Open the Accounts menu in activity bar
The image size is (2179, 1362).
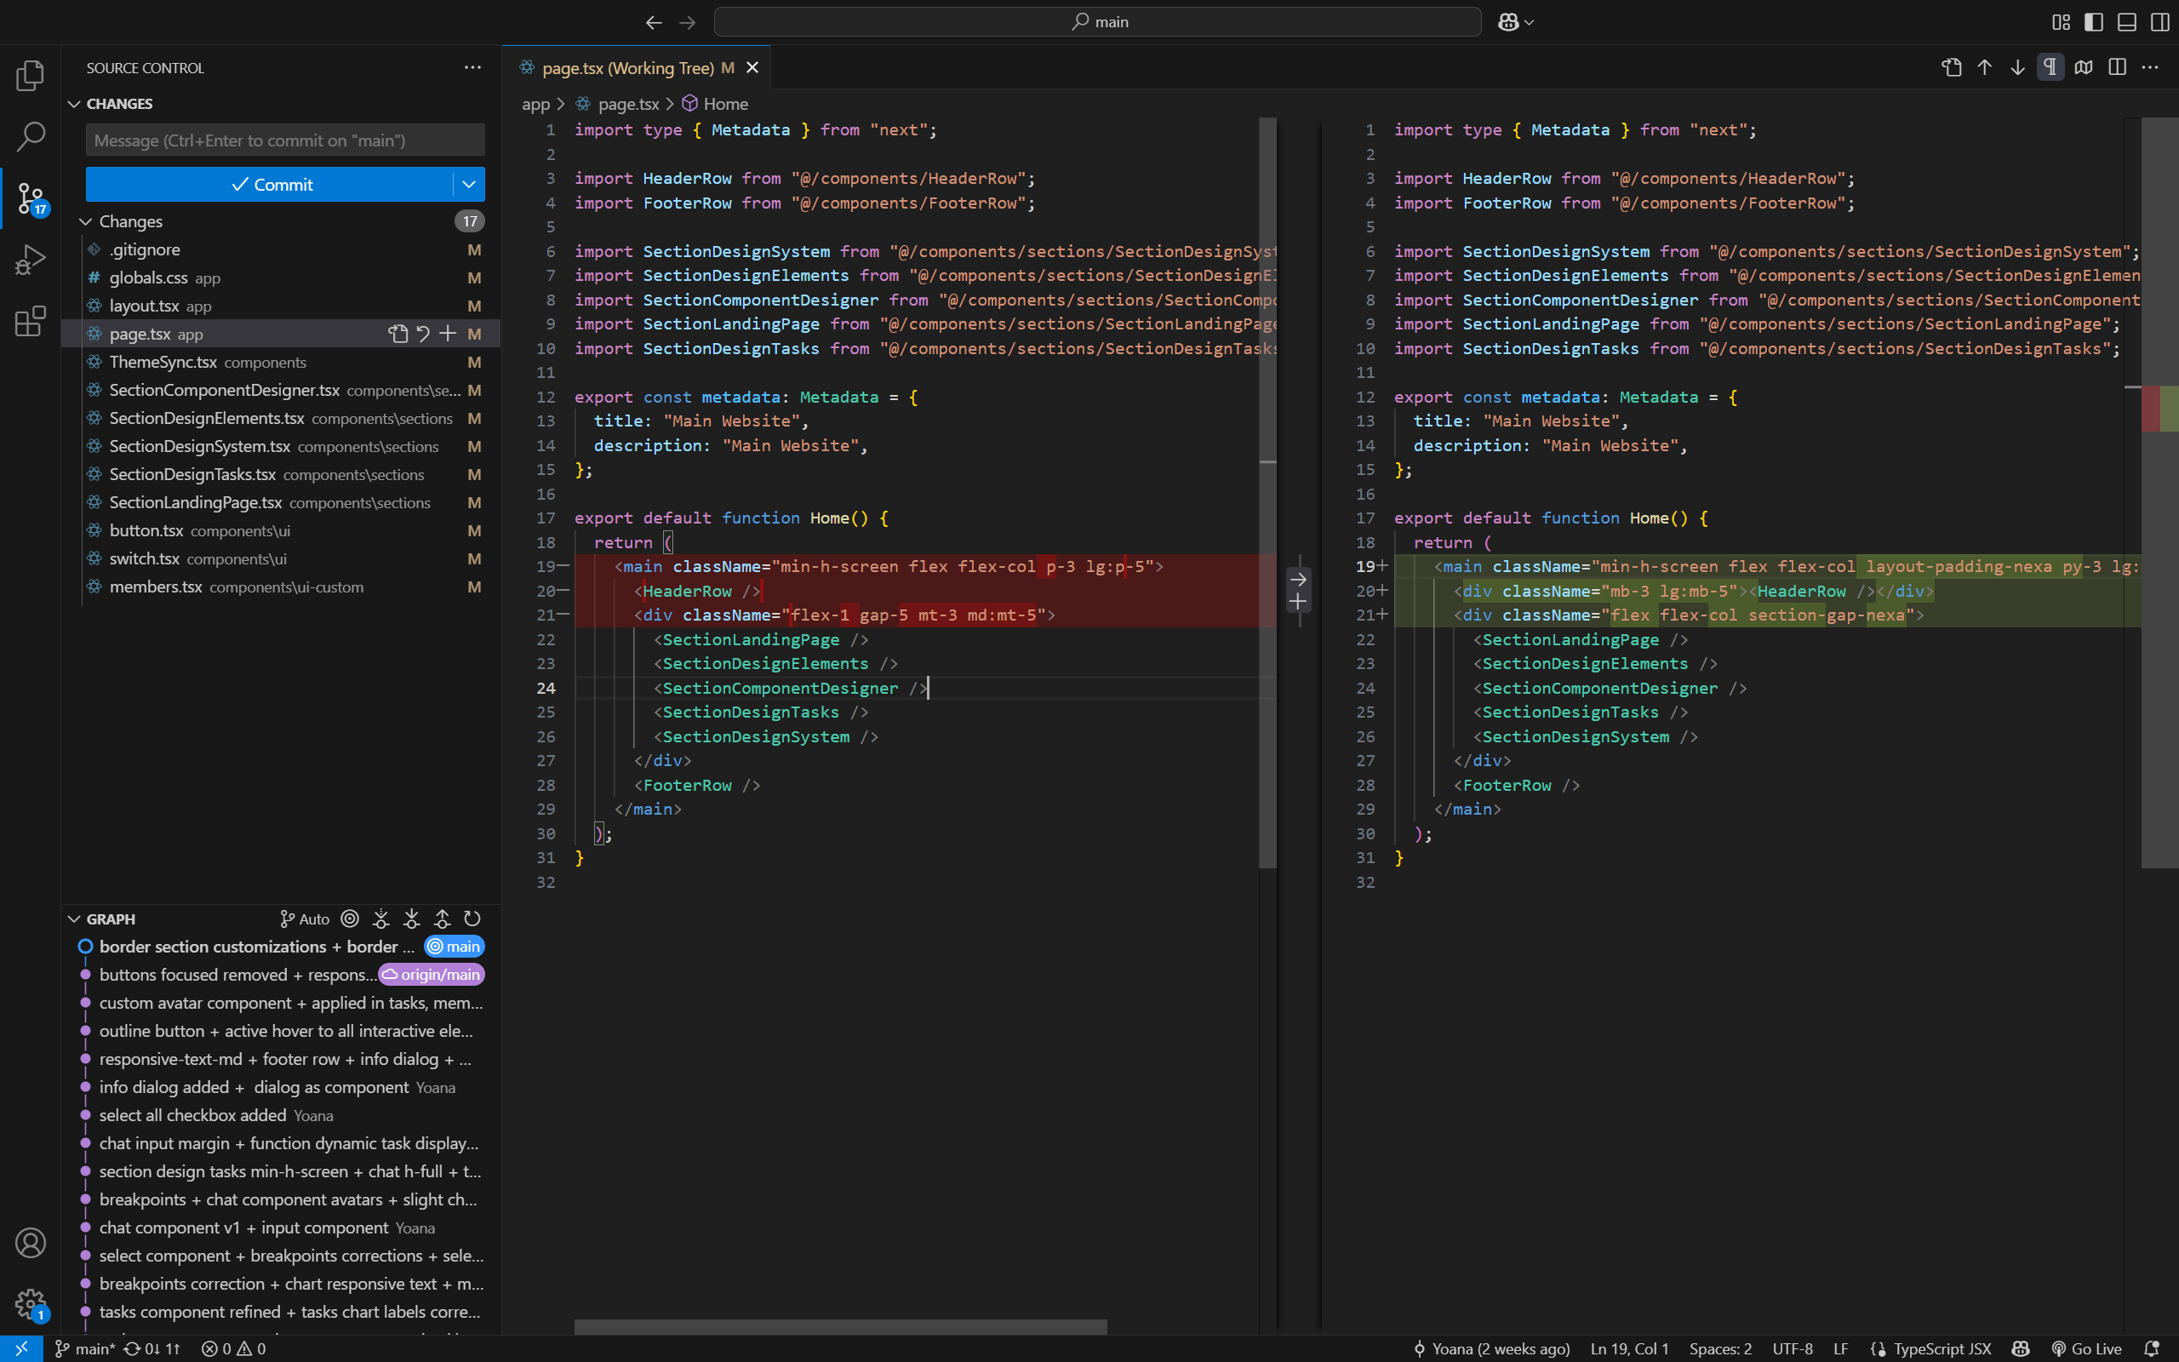coord(30,1243)
